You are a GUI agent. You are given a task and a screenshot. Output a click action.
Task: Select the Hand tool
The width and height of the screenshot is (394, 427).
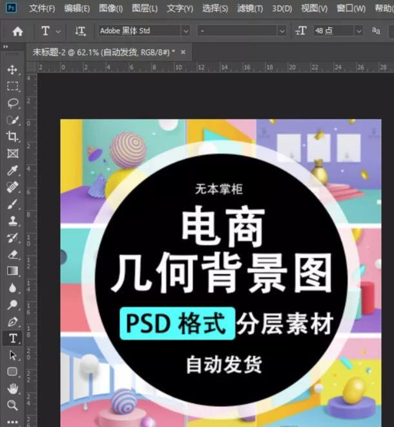[x=12, y=389]
